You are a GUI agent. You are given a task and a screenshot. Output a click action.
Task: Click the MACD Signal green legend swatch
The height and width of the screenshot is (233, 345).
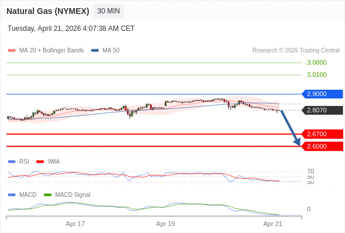click(47, 195)
